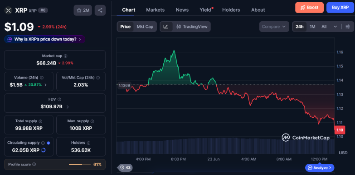Image resolution: width=355 pixels, height=175 pixels.
Task: Open the Markets tab
Action: (156, 10)
